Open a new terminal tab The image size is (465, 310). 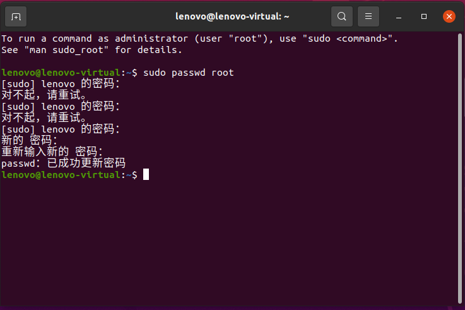click(x=16, y=16)
